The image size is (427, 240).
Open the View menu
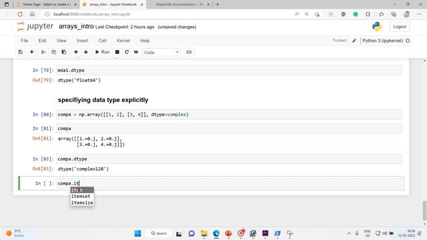coord(61,41)
